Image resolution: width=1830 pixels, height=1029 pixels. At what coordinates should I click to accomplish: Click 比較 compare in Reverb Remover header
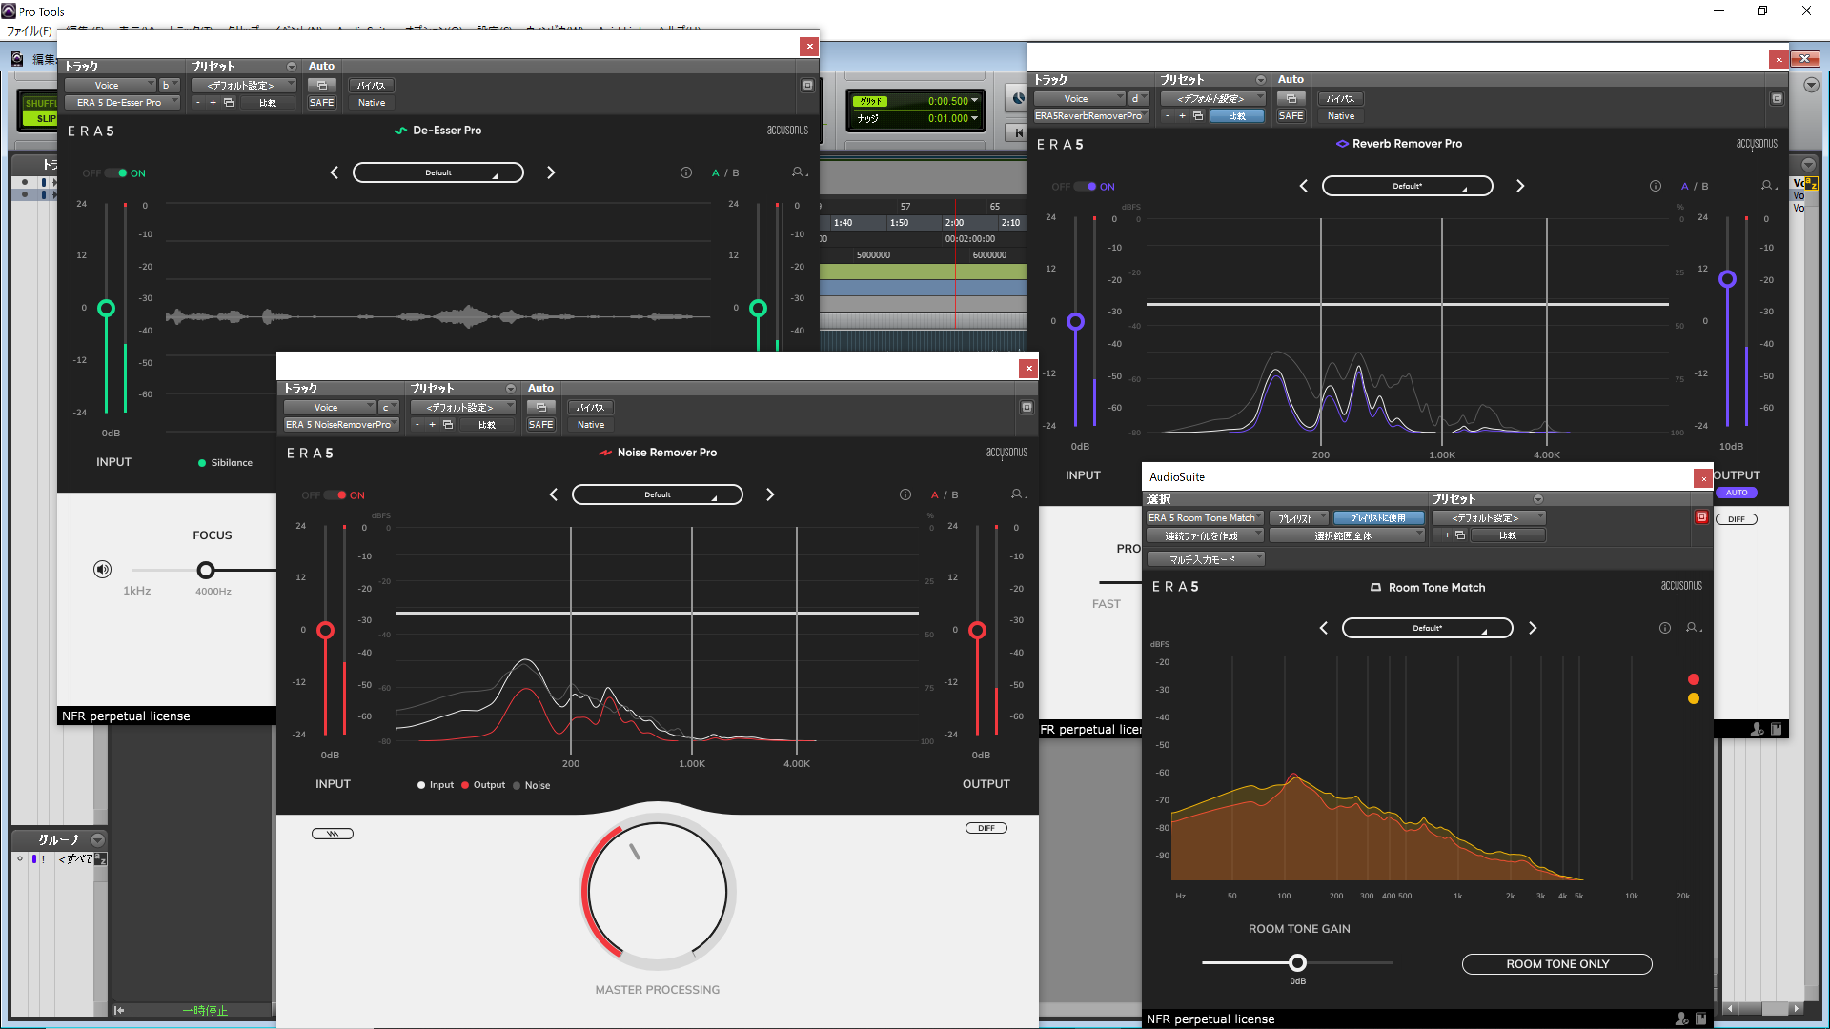coord(1237,116)
